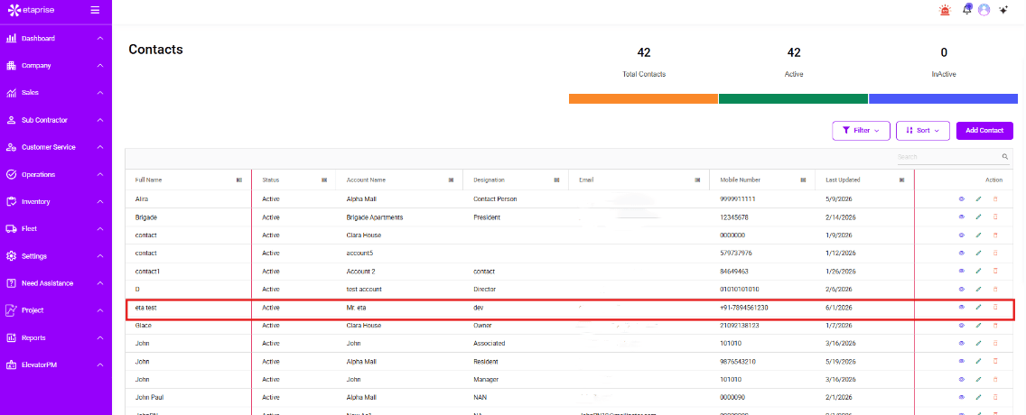
Task: Open the Status column menu icon
Action: tap(324, 180)
